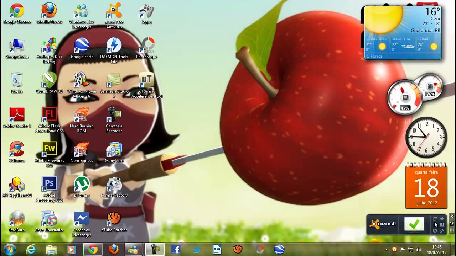Click Foreca link in weather gadget
The height and width of the screenshot is (256, 456).
(x=374, y=56)
